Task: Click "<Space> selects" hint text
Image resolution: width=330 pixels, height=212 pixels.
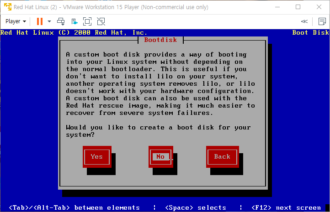Action: pos(196,207)
